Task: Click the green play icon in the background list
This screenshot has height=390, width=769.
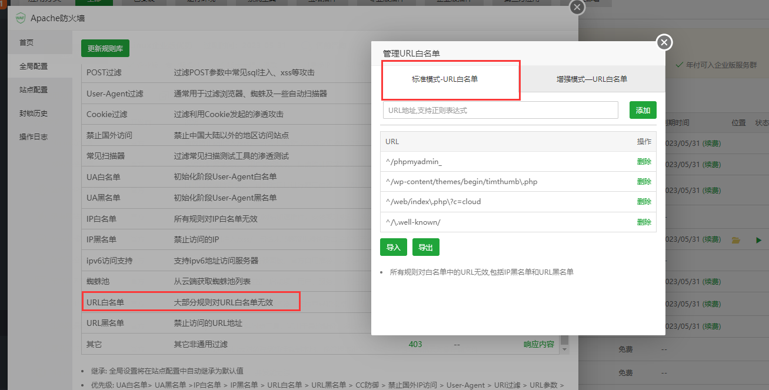Action: (x=758, y=240)
